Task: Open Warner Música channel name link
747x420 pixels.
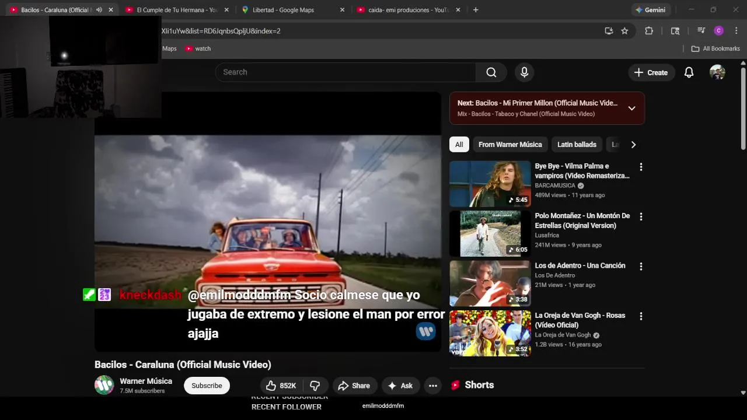Action: coord(146,381)
